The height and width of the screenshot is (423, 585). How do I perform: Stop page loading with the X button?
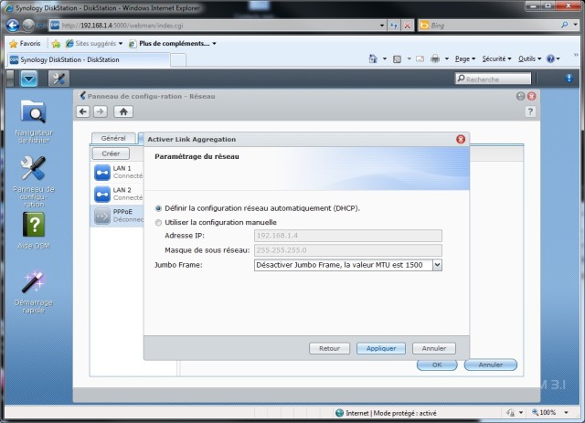408,26
